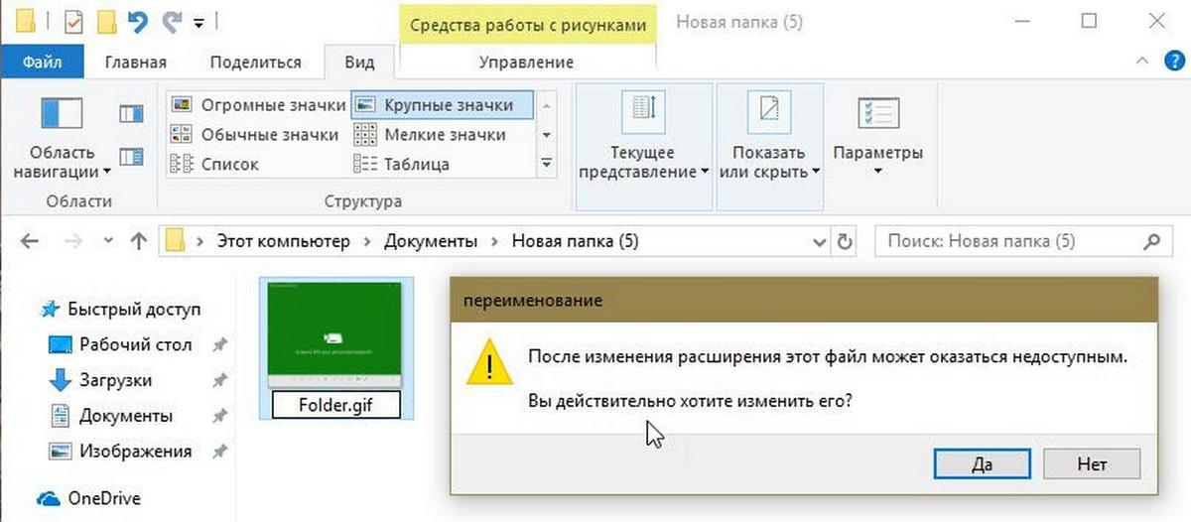The width and height of the screenshot is (1191, 522).
Task: Choose Таблица layout
Action: [x=403, y=164]
